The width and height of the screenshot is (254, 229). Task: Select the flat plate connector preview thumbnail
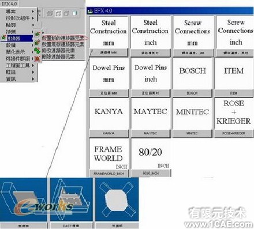(24, 200)
